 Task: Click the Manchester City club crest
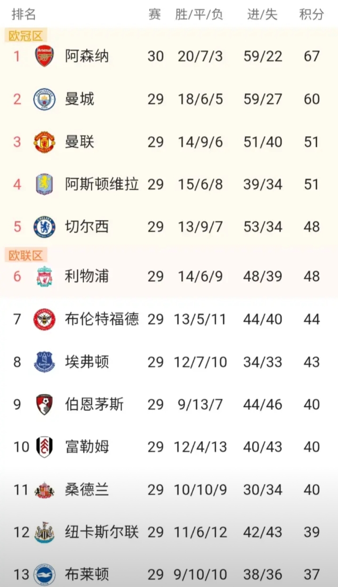tap(44, 99)
